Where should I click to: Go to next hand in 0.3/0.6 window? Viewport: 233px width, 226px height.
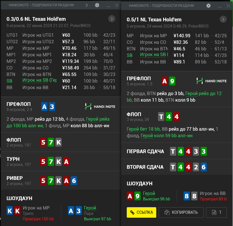(112, 19)
